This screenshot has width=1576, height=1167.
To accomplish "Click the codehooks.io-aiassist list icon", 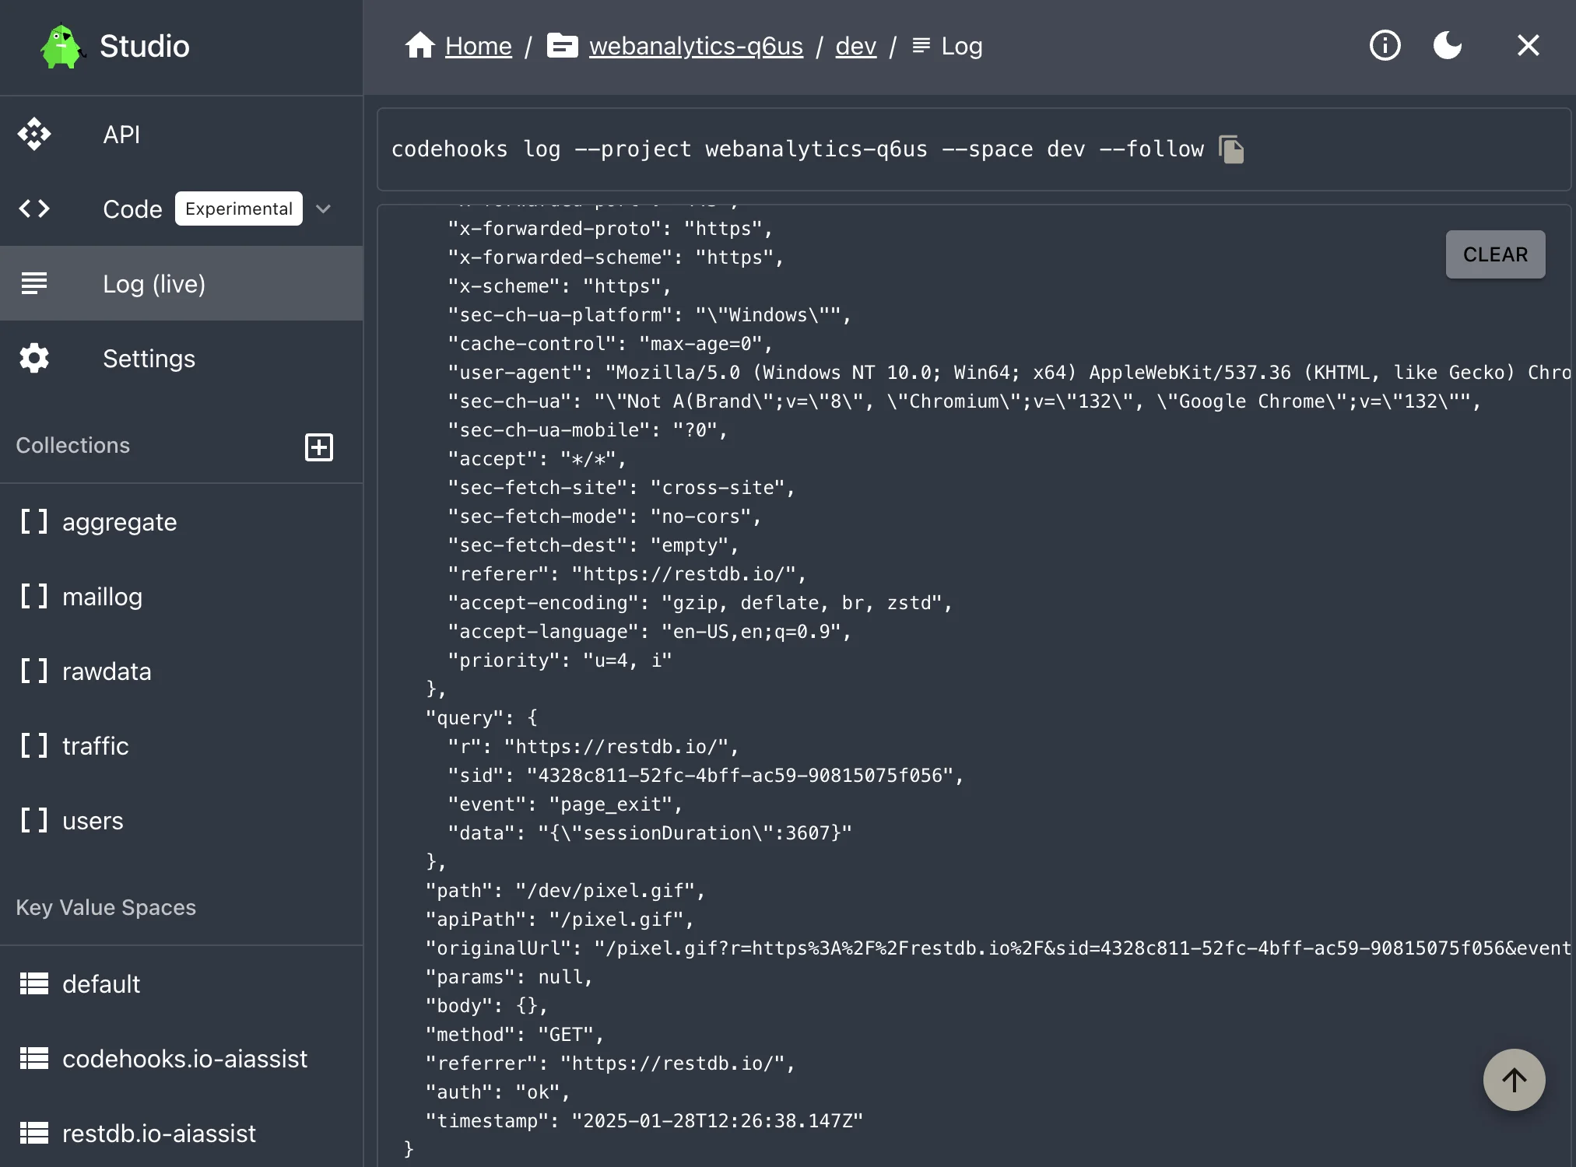I will tap(34, 1058).
